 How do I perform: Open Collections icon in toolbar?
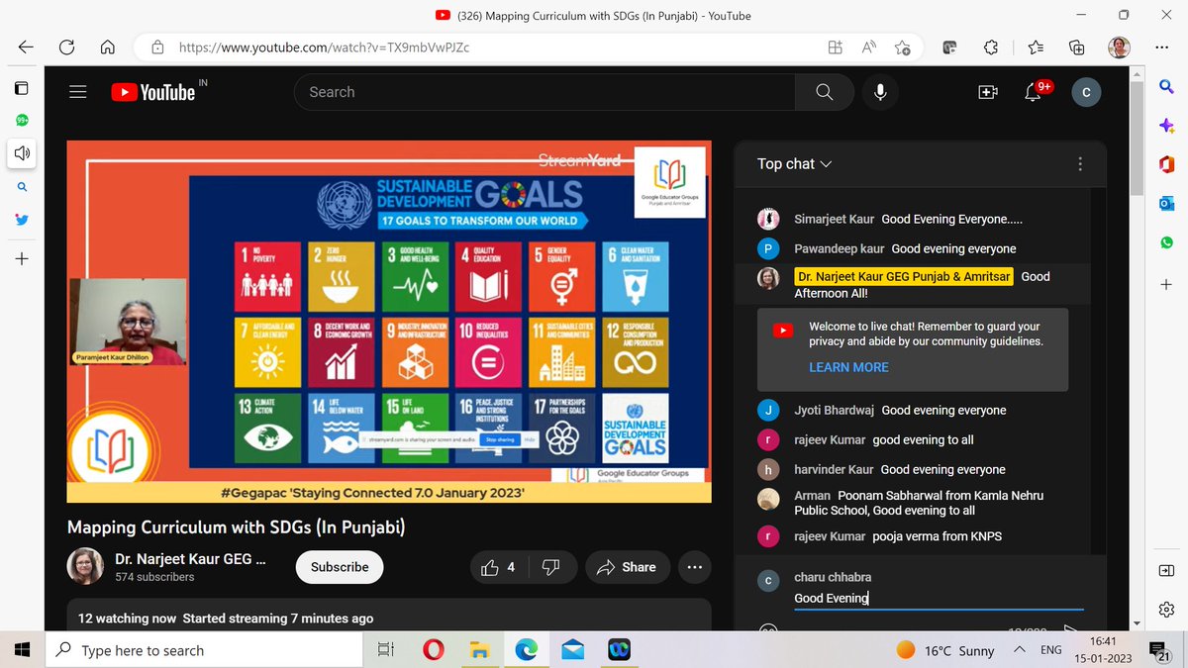pyautogui.click(x=1077, y=48)
